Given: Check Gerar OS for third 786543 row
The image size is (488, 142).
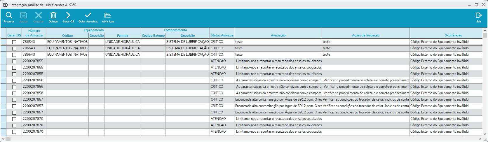Looking at the screenshot, I should (14, 55).
